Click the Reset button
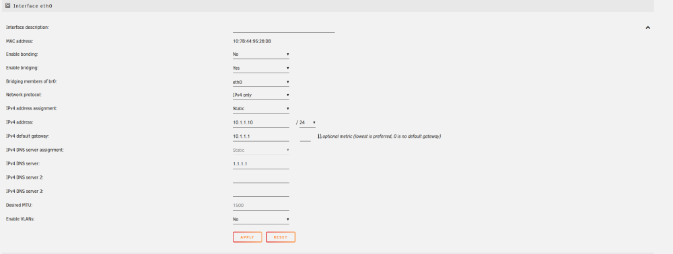 pos(280,237)
